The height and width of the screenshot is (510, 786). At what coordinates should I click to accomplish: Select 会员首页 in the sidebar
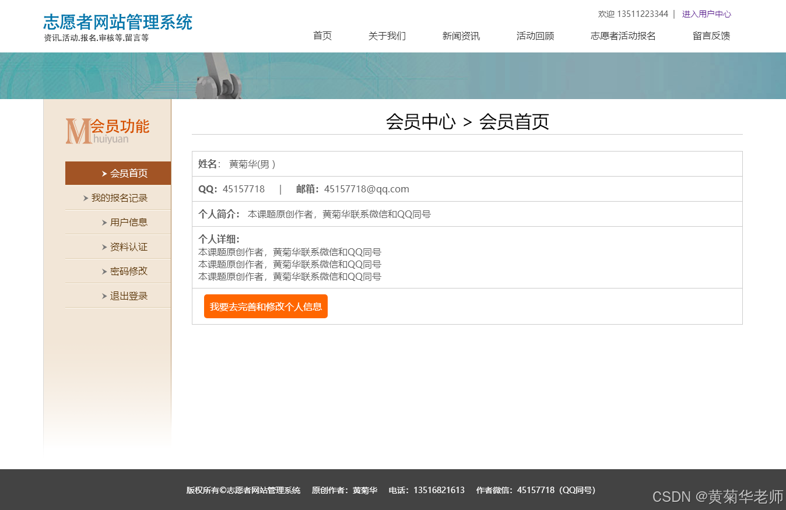(118, 173)
